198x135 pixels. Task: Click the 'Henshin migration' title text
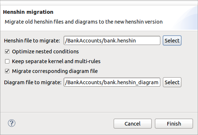[x=28, y=12]
